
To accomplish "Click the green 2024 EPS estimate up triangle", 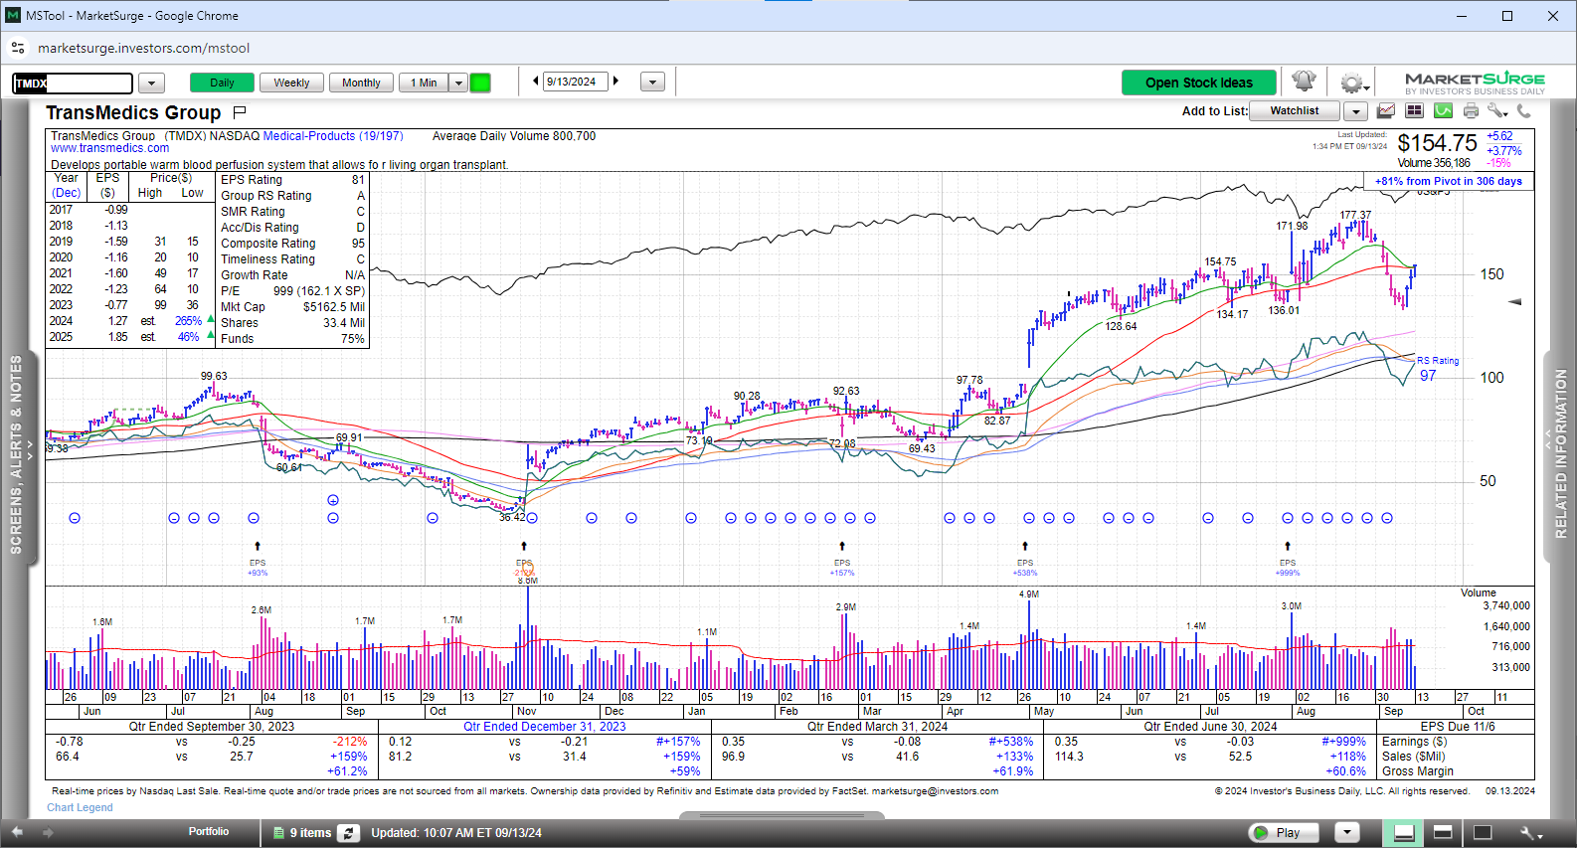I will coord(211,320).
